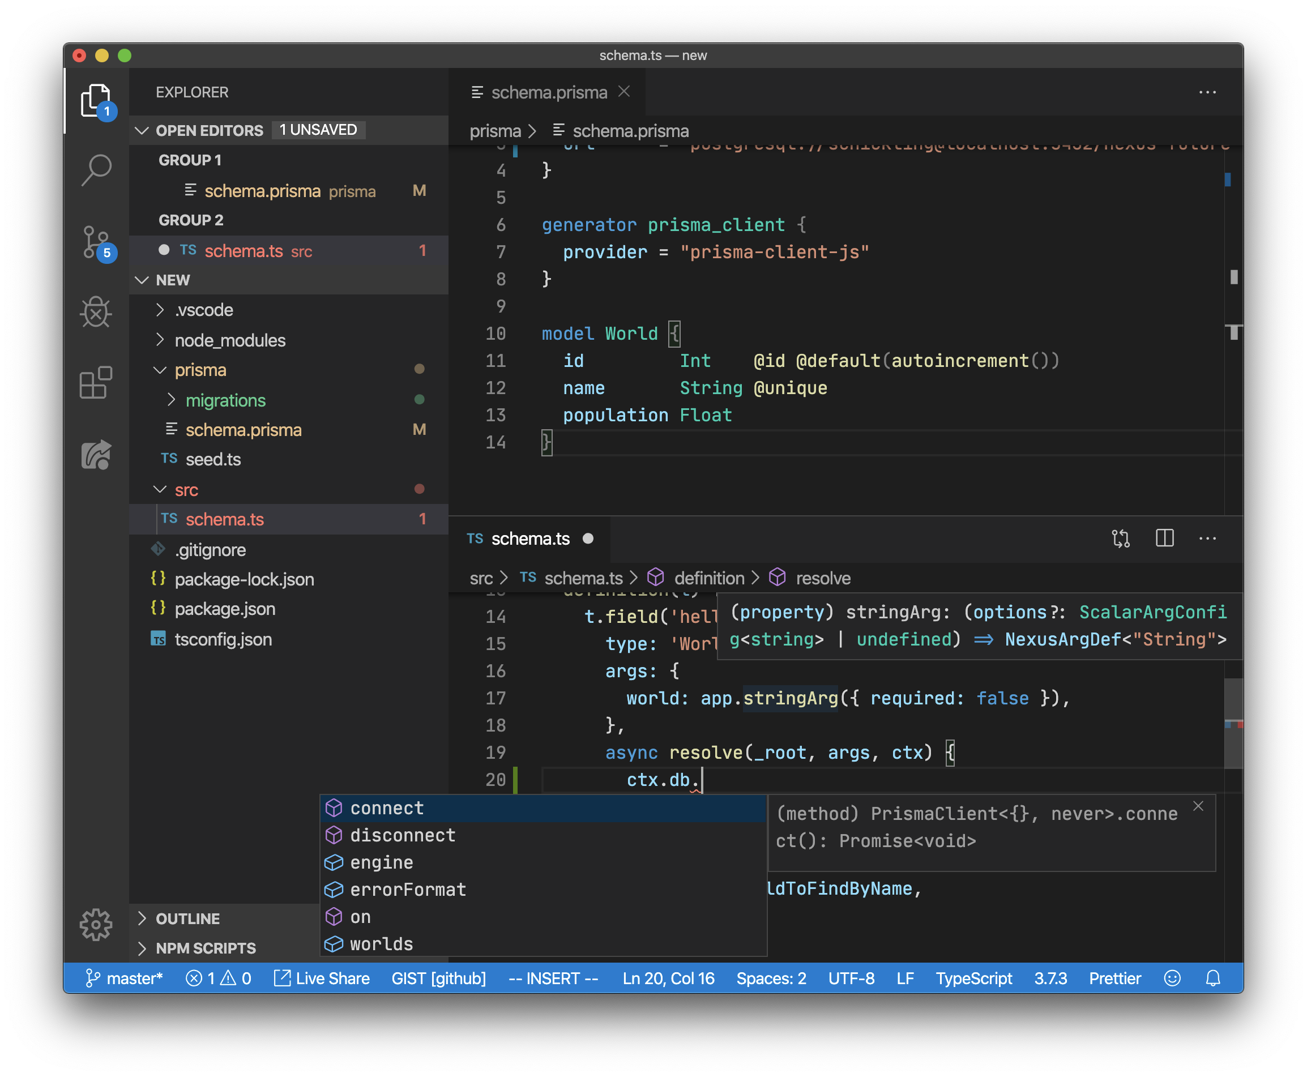Select 'disconnect' in the autocomplete list

pos(543,835)
